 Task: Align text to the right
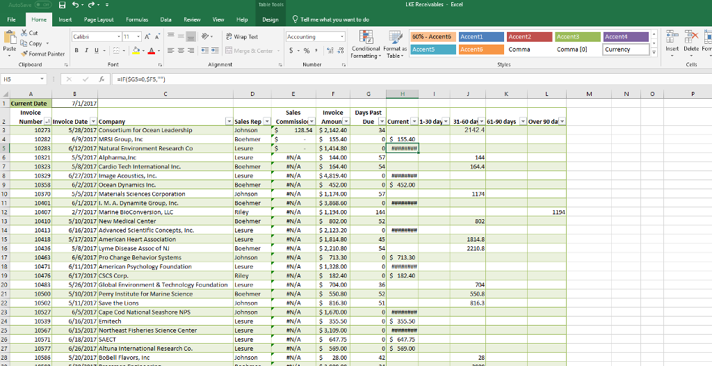pyautogui.click(x=191, y=51)
